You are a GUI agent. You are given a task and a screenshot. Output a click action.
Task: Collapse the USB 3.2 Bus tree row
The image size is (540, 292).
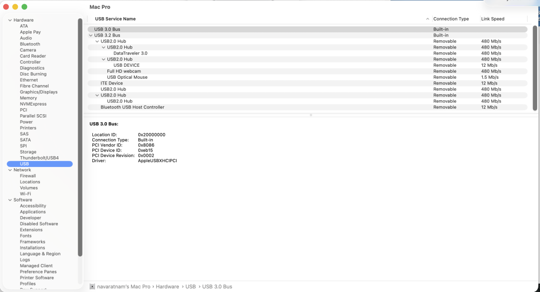coord(91,36)
